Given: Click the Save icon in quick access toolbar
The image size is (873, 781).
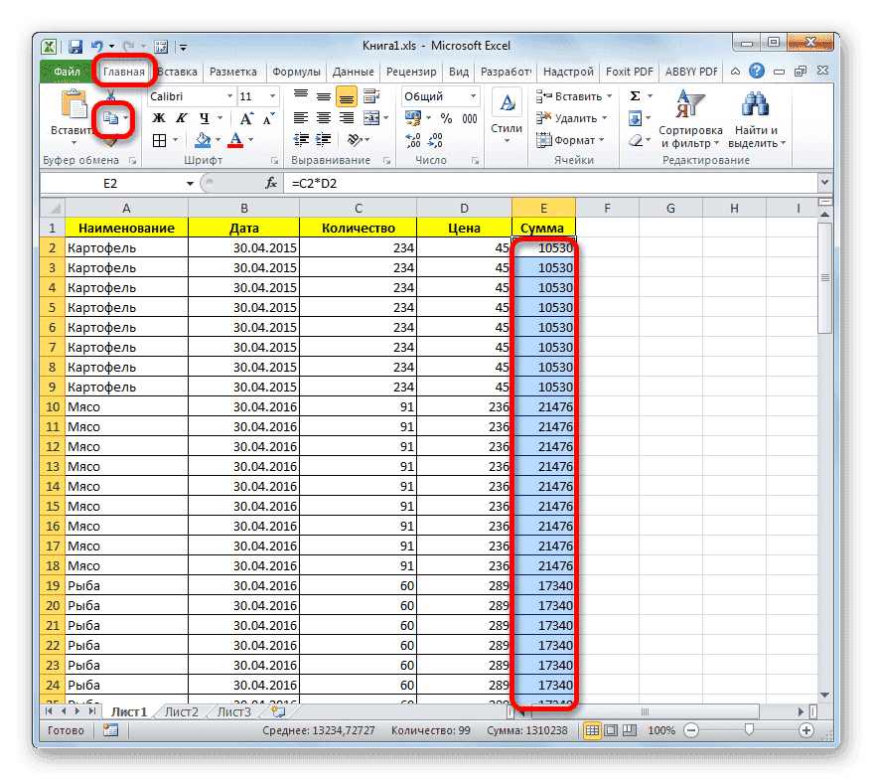Looking at the screenshot, I should [x=75, y=46].
